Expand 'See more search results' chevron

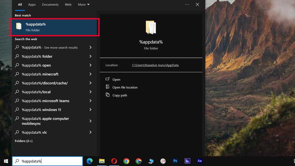[90, 47]
